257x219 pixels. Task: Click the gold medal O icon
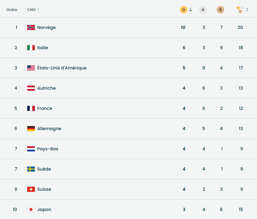(183, 10)
